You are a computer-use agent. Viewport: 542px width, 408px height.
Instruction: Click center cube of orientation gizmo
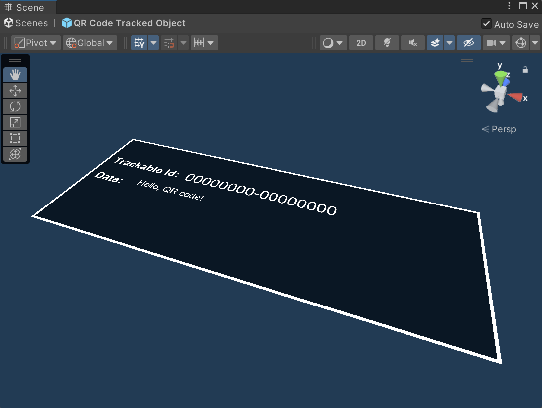coord(500,93)
